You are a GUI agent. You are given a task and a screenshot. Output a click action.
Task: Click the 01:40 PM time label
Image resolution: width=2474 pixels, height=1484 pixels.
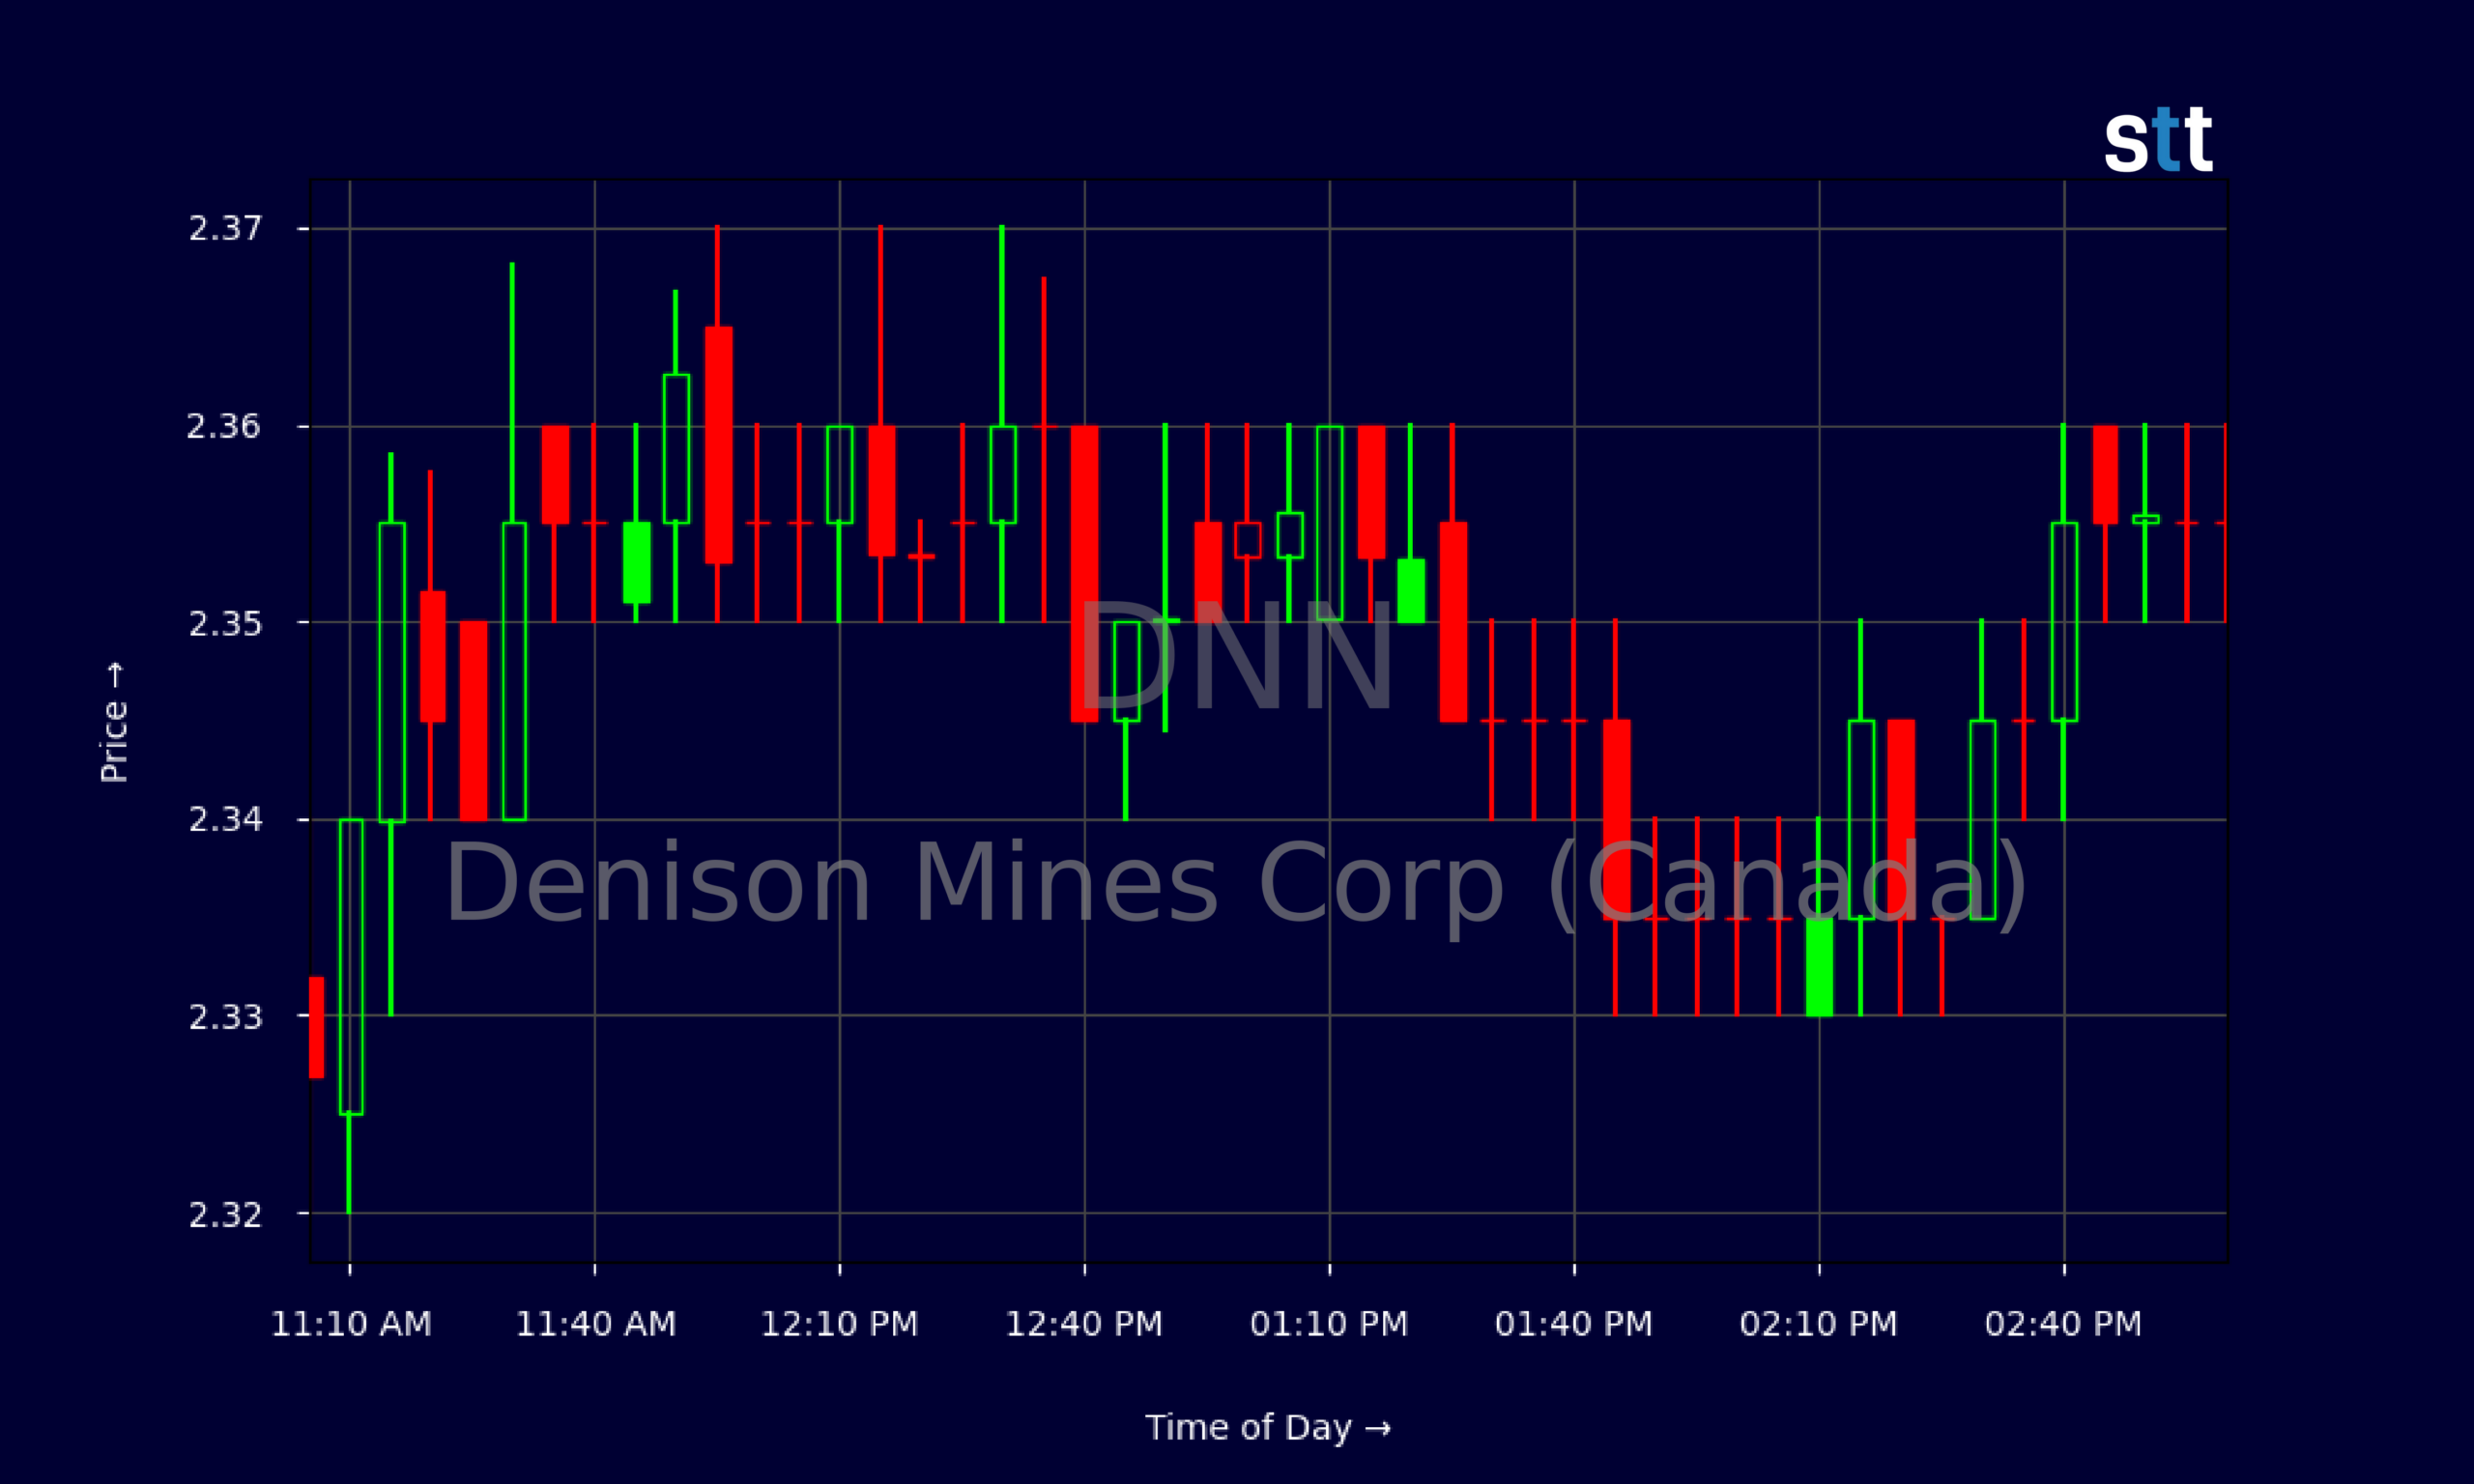tap(1574, 1324)
